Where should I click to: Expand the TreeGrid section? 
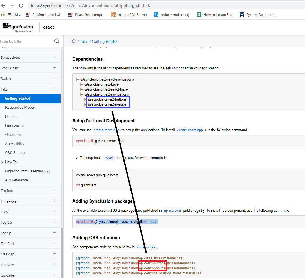[x=54, y=243]
